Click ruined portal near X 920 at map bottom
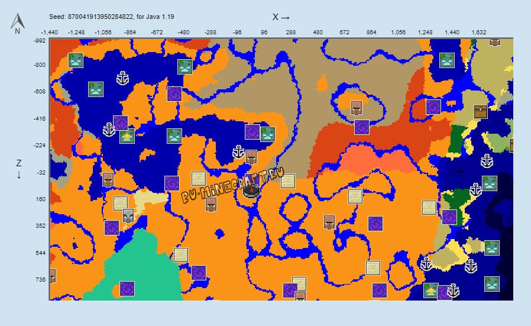This screenshot has height=326, width=531. click(379, 291)
